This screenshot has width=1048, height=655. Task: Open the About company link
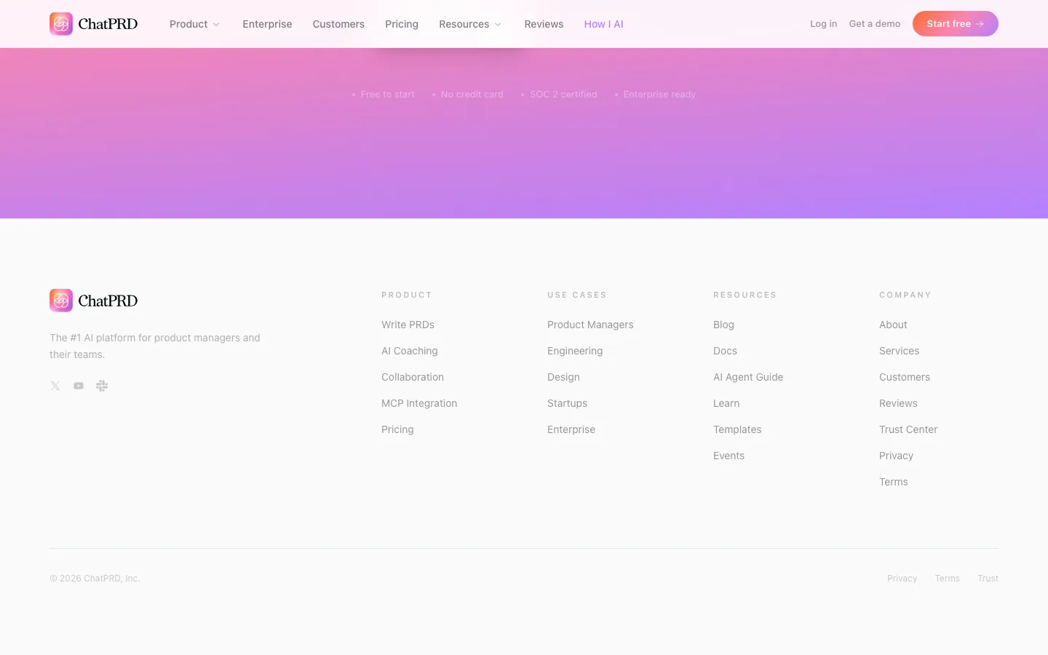tap(893, 325)
